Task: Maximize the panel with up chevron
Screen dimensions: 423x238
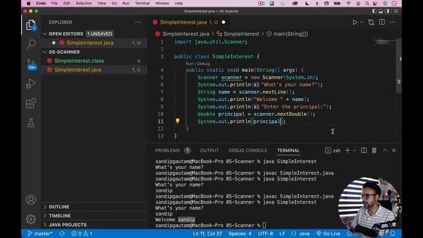Action: tap(385, 150)
